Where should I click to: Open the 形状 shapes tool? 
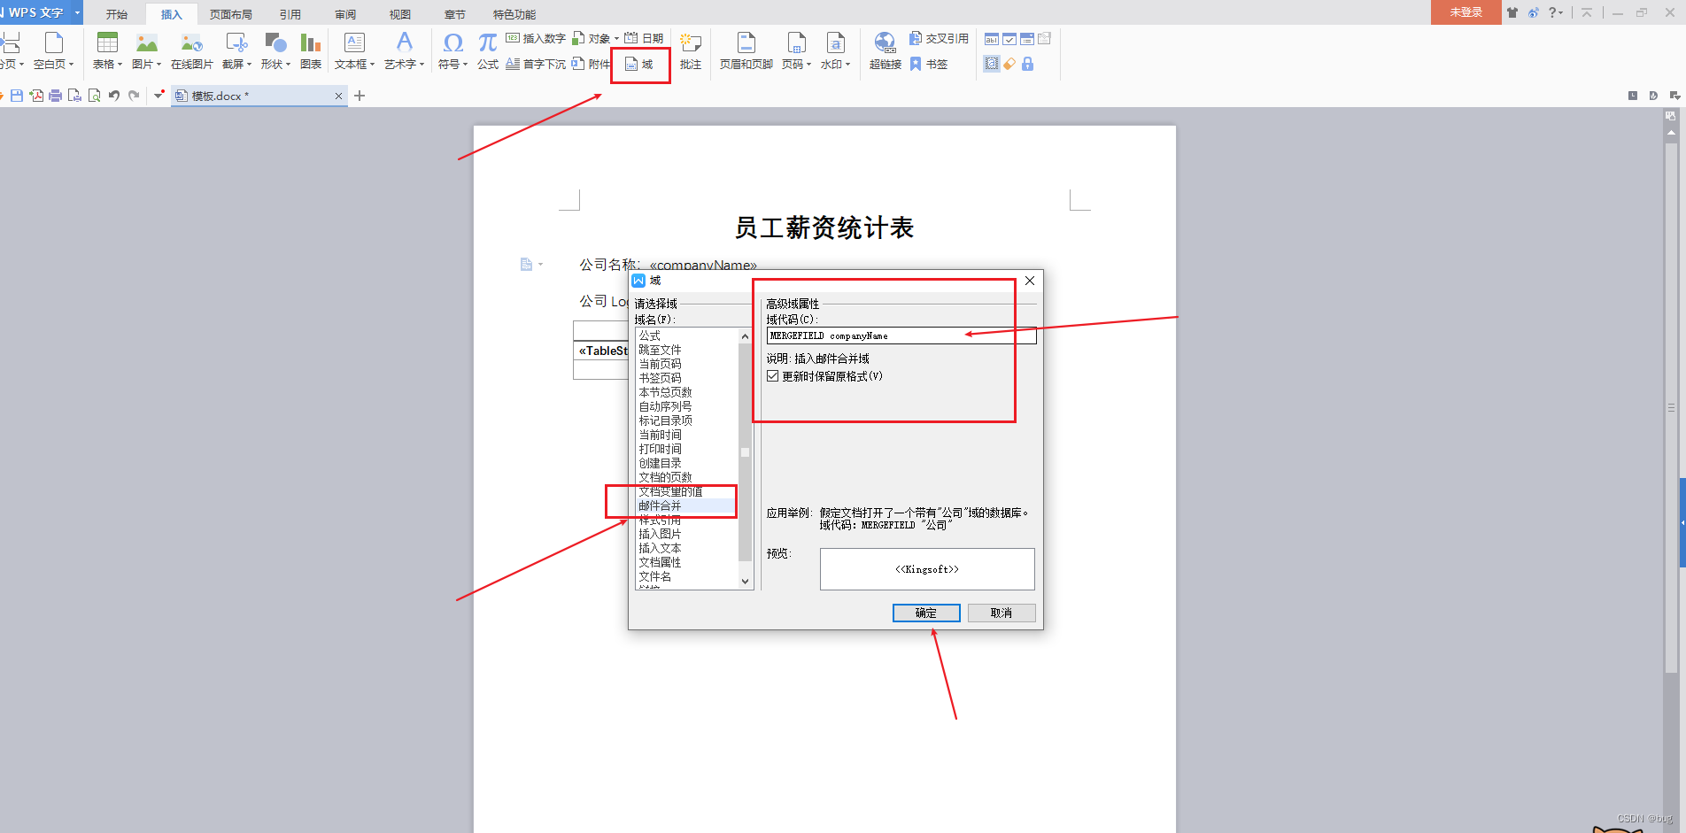coord(275,50)
